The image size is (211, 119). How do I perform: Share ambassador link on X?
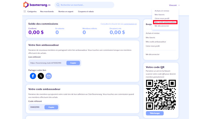(41, 76)
